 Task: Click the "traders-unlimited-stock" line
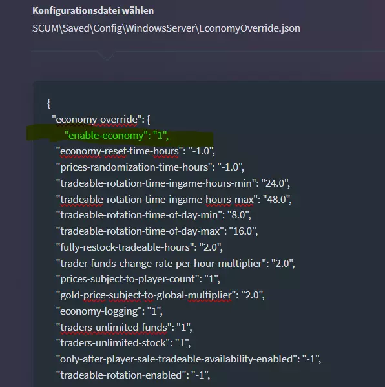pos(123,343)
